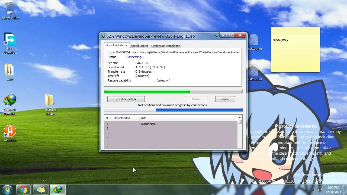Click the connections list scroll up arrow
The width and height of the screenshot is (347, 195).
click(x=240, y=117)
